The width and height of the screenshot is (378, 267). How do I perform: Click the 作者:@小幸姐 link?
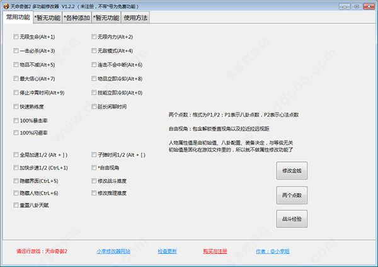[272, 251]
